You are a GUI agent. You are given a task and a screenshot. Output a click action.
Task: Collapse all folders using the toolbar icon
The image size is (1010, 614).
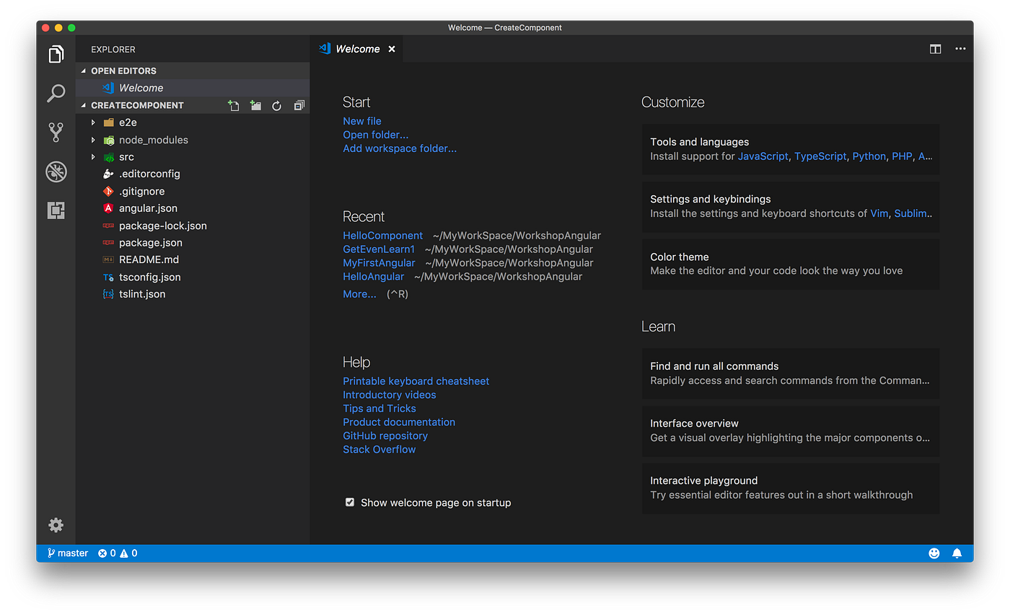299,105
